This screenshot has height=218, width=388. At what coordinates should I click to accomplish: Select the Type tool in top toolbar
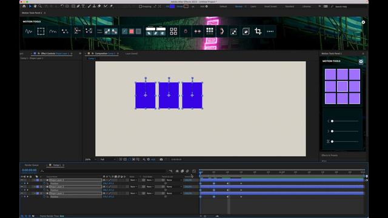click(84, 6)
